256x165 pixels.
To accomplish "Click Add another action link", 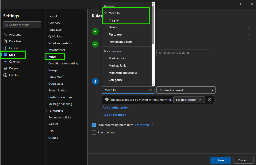I will (115, 107).
